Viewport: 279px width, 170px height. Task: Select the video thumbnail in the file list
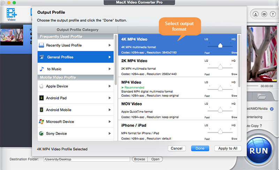click(x=12, y=35)
